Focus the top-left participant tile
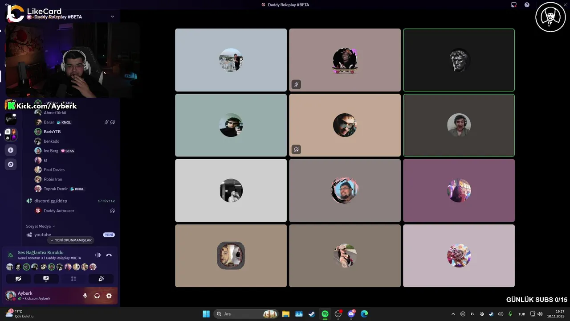This screenshot has height=321, width=570. [x=231, y=60]
